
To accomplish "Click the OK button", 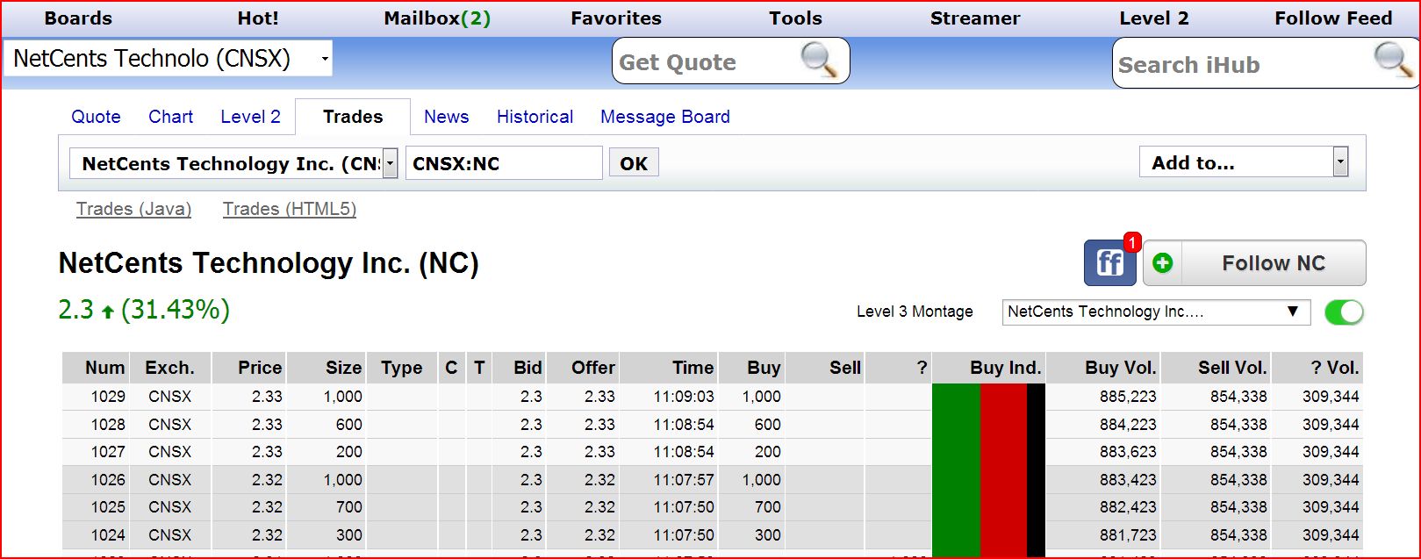I will click(634, 163).
